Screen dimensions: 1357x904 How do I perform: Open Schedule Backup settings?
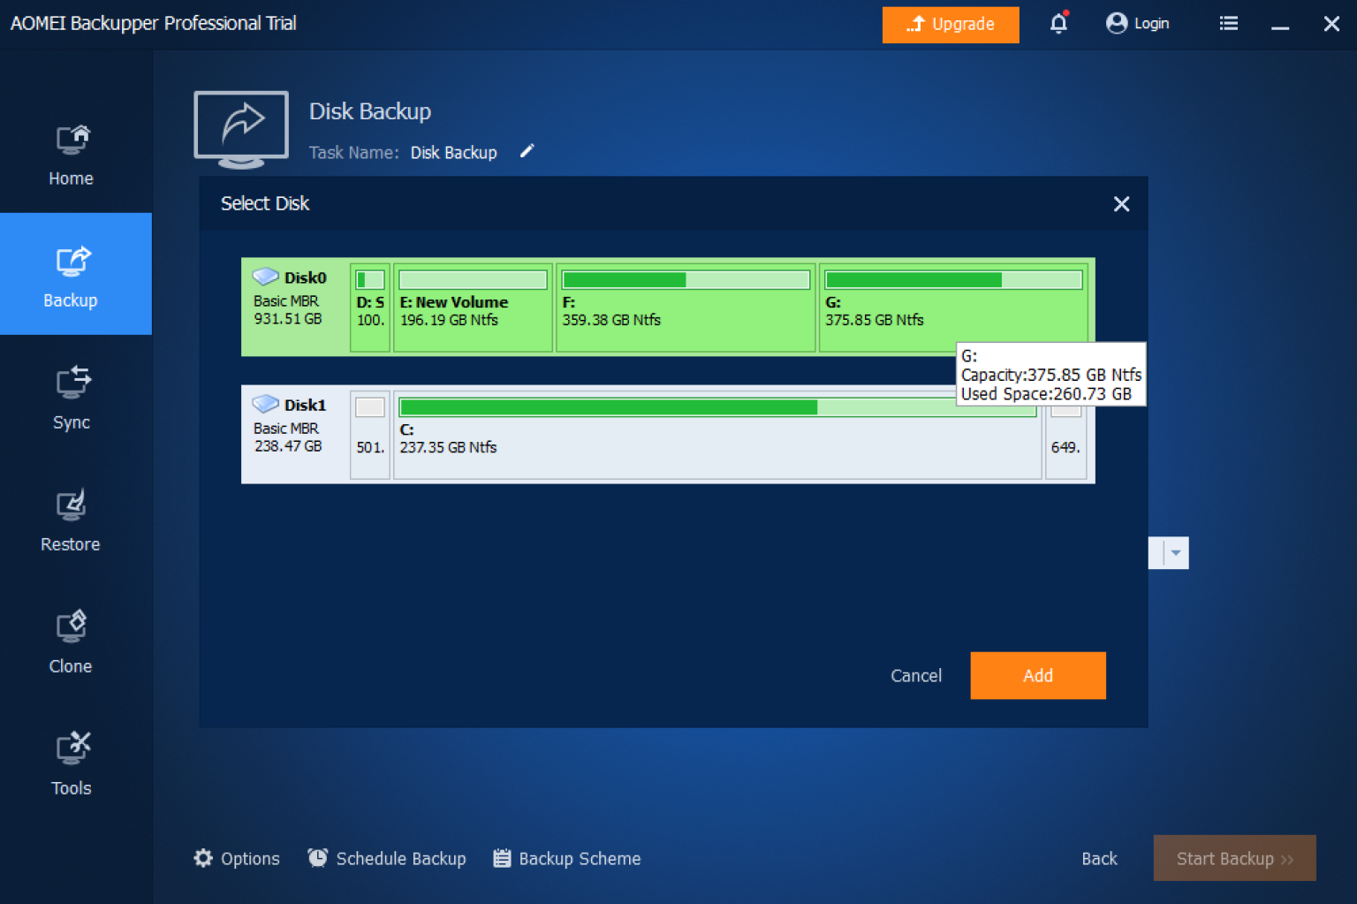click(x=387, y=858)
